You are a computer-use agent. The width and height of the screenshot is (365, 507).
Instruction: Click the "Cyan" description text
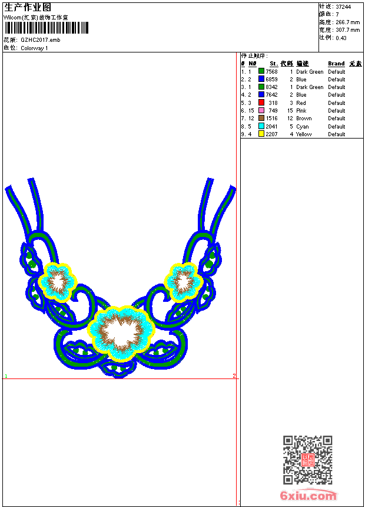point(303,126)
